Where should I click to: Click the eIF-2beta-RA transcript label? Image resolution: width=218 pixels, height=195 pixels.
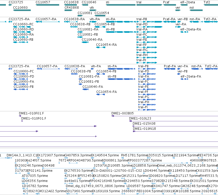click(191, 29)
